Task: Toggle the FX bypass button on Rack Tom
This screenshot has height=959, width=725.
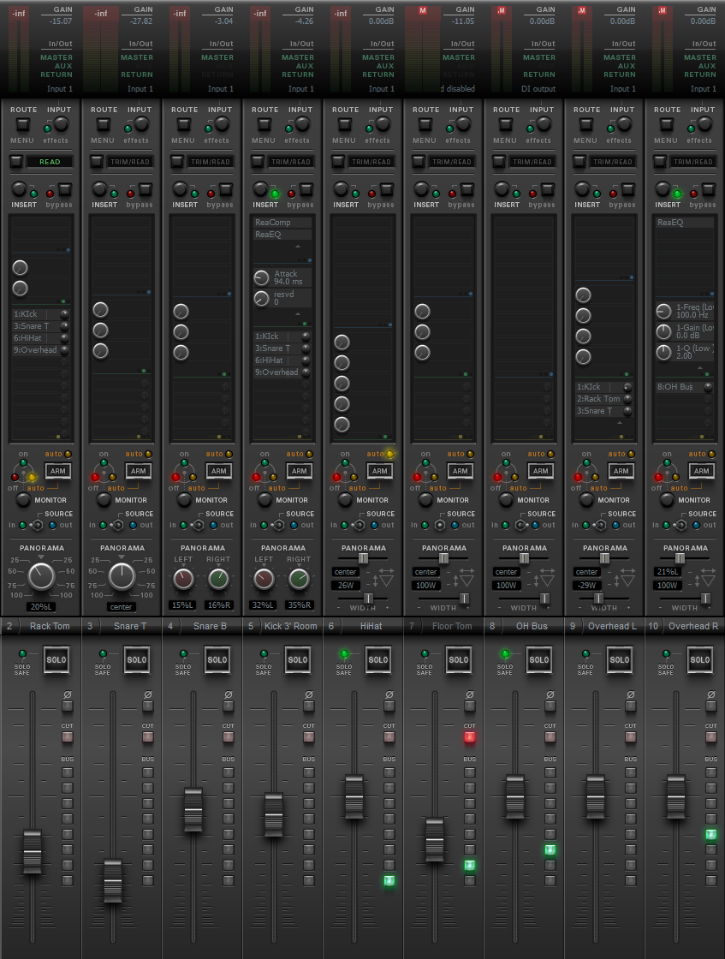Action: tap(64, 189)
